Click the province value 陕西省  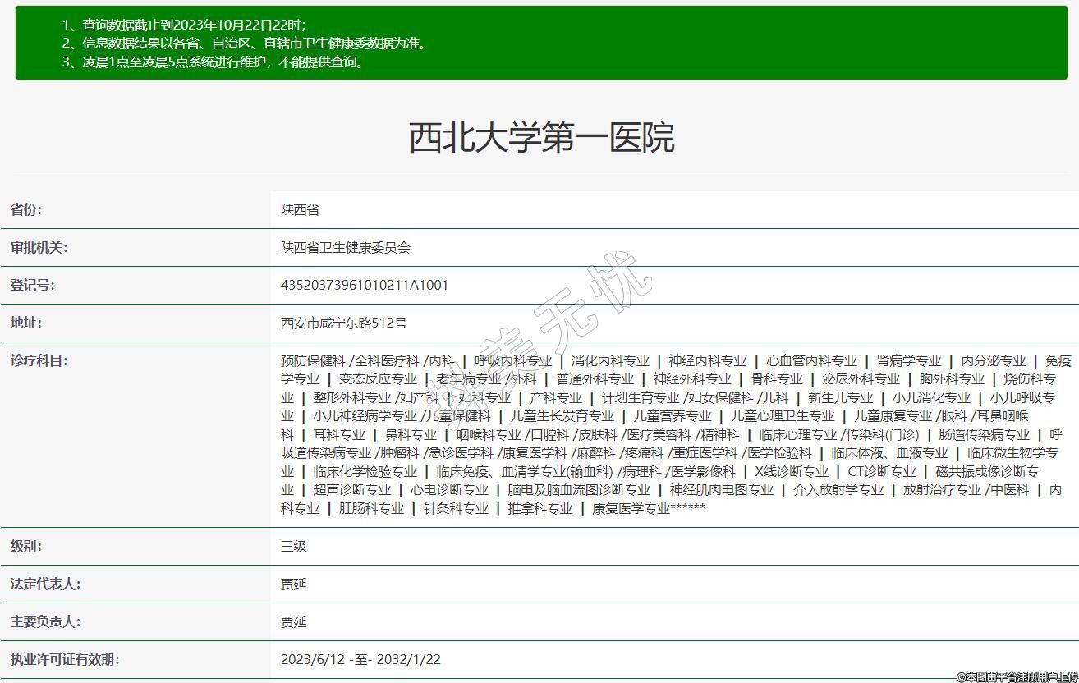(x=300, y=210)
